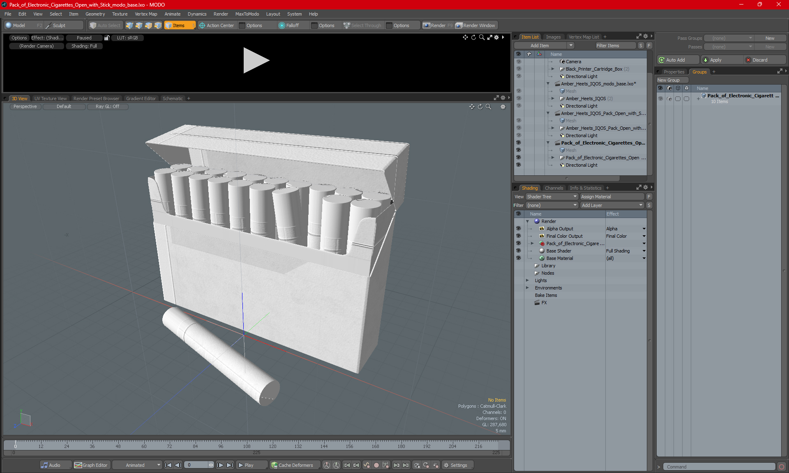Toggle Falloff Options checkbox

click(x=314, y=25)
